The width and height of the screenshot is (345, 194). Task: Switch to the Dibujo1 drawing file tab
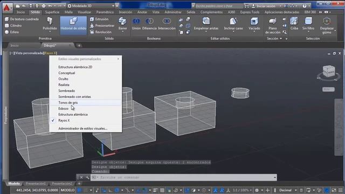pos(50,45)
